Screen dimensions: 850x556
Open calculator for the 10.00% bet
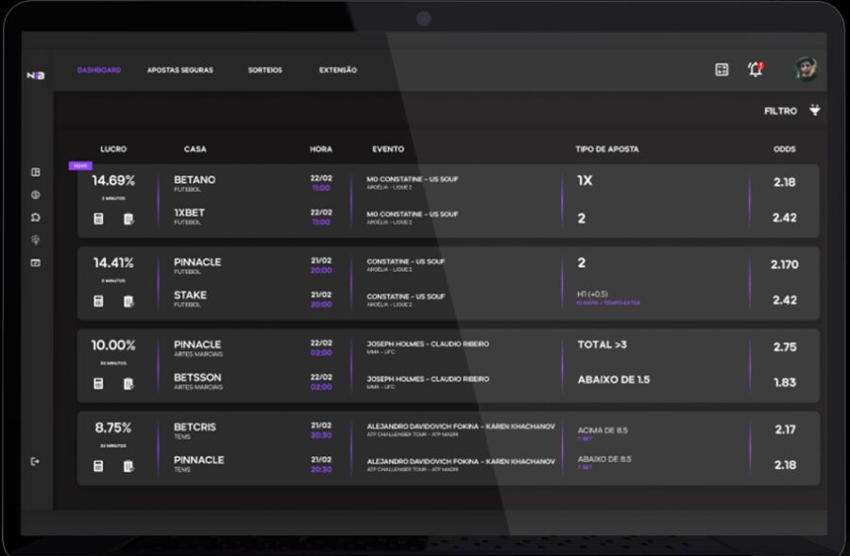(98, 383)
